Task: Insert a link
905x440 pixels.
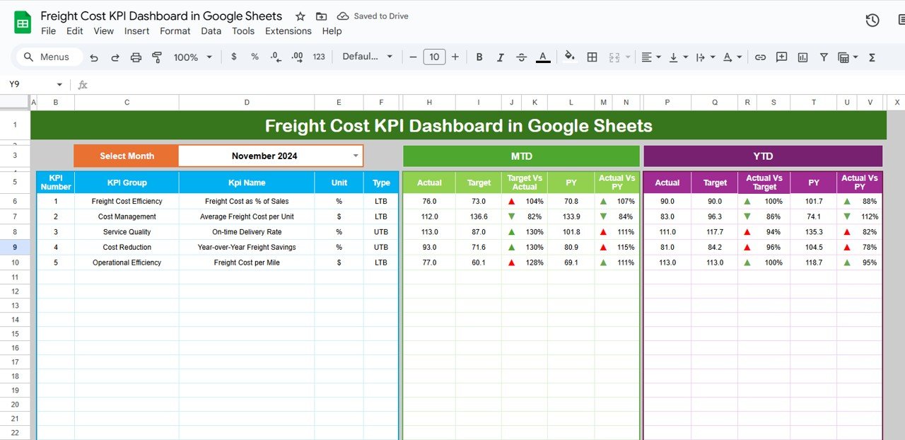Action: (760, 57)
